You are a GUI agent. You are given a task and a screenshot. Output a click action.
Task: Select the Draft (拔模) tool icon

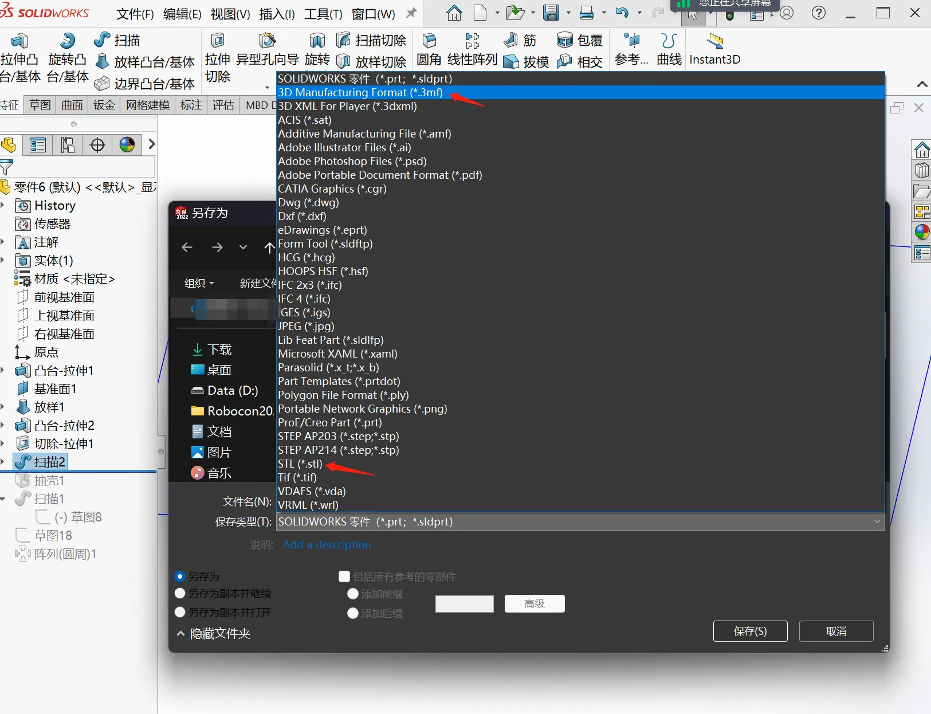[511, 62]
